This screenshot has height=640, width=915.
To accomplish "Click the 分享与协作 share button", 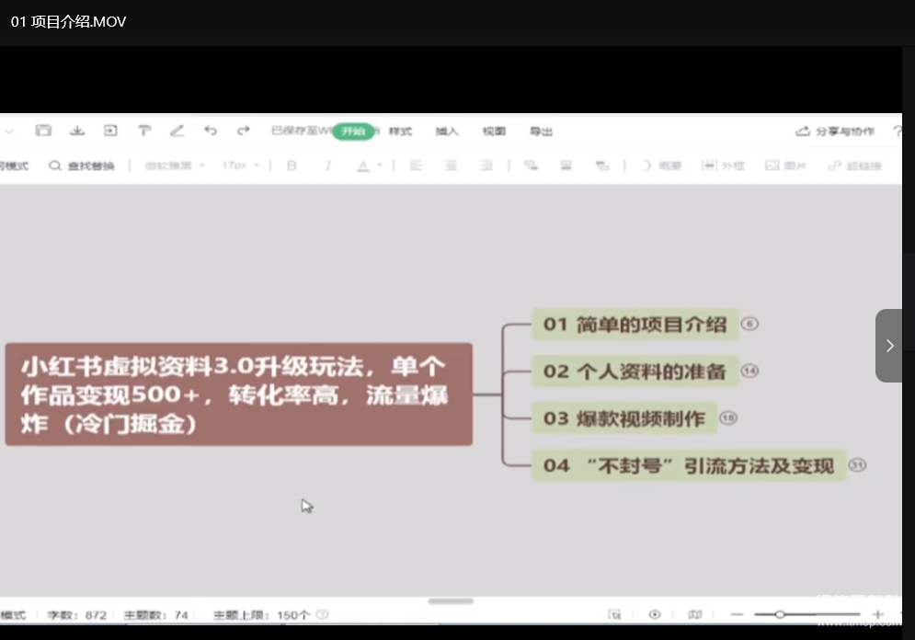I will point(835,131).
